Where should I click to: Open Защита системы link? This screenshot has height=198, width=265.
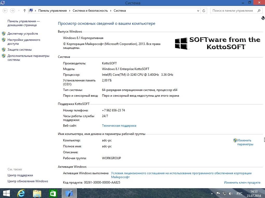pos(19,50)
